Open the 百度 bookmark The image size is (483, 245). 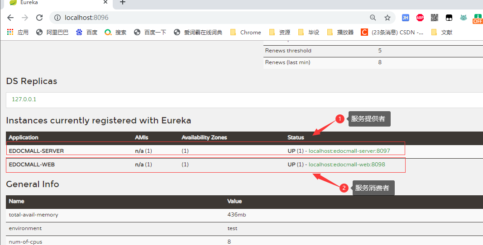point(87,33)
